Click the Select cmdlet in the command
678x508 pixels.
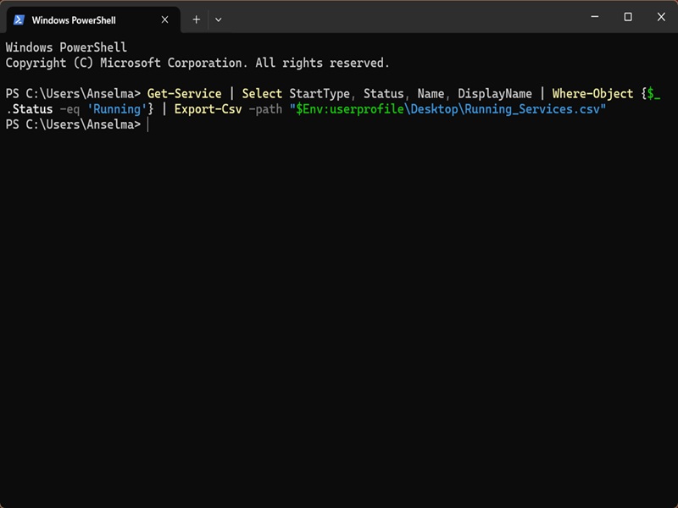point(262,94)
